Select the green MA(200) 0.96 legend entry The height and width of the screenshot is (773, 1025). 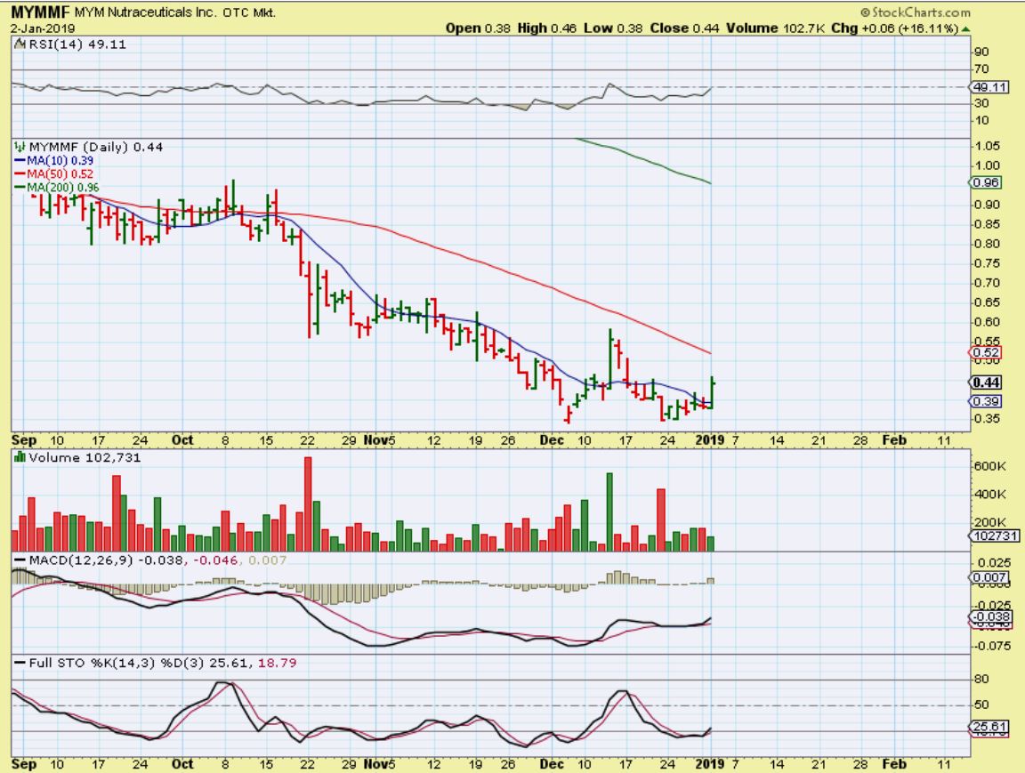pyautogui.click(x=61, y=187)
